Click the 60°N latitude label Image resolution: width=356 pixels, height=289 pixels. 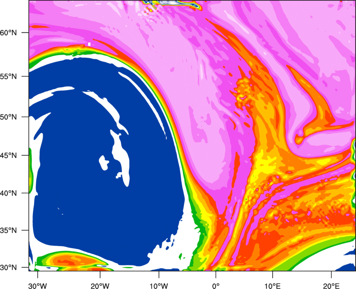pos(8,32)
